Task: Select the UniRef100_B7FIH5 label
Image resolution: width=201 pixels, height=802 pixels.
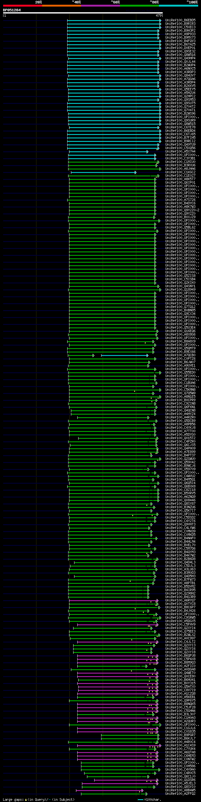Action: pos(180,138)
